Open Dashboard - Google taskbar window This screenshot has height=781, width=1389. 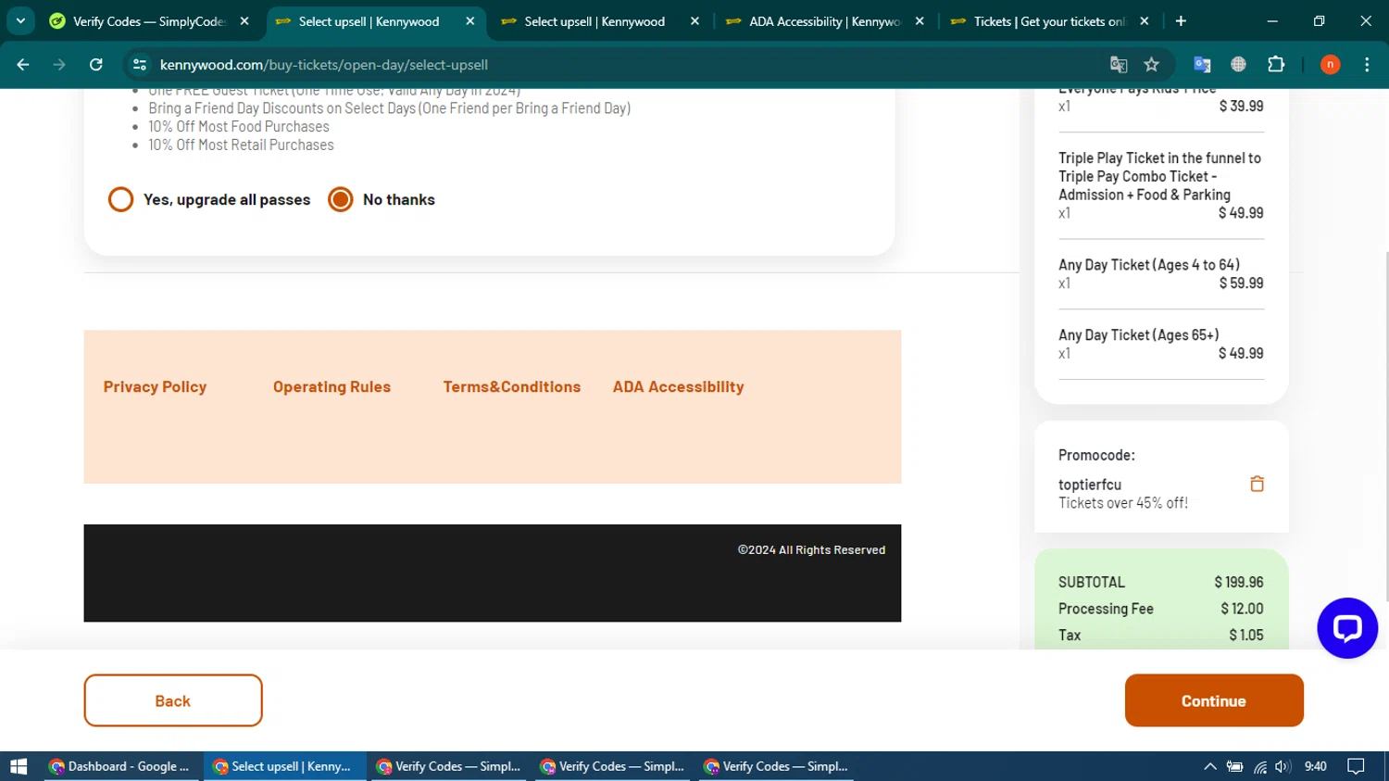click(120, 766)
